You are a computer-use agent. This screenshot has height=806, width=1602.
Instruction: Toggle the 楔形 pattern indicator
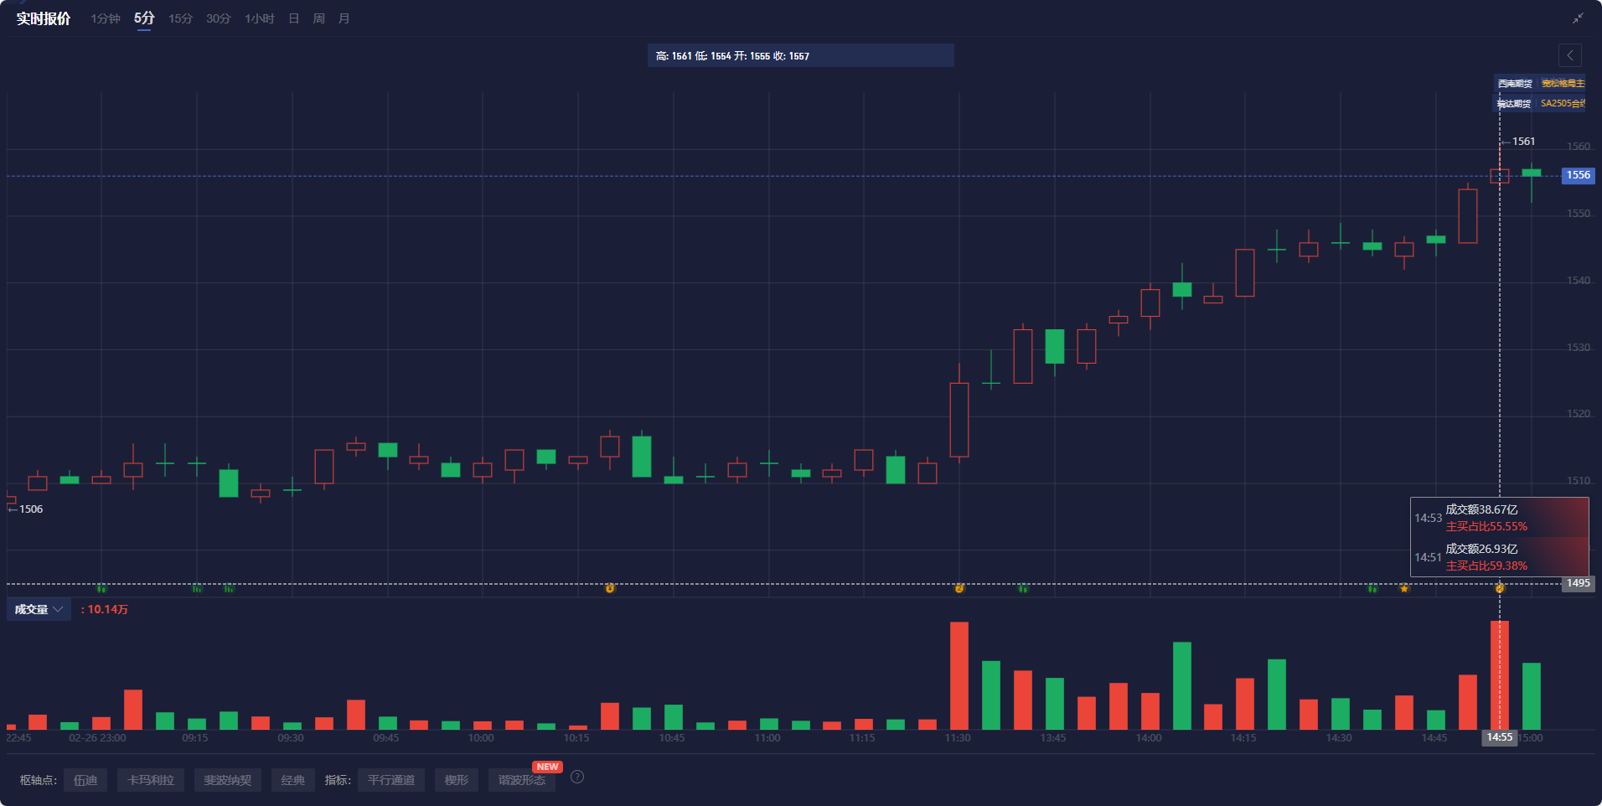coord(456,779)
